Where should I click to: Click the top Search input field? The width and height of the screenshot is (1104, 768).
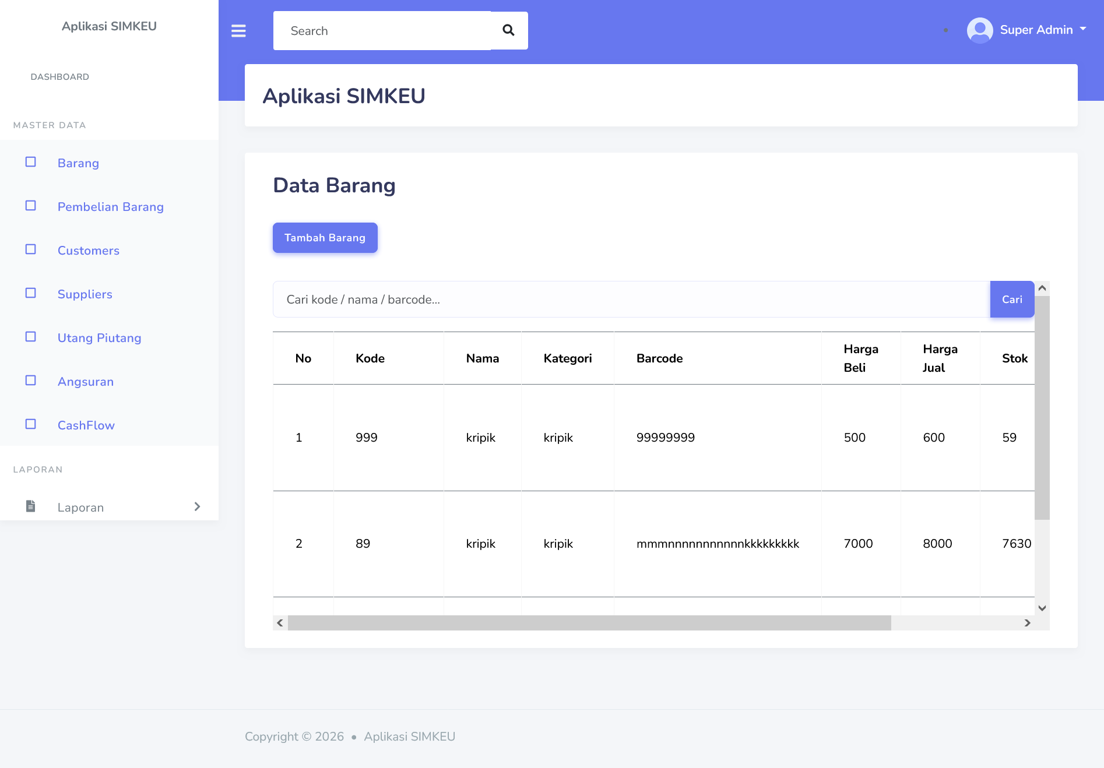pyautogui.click(x=382, y=31)
